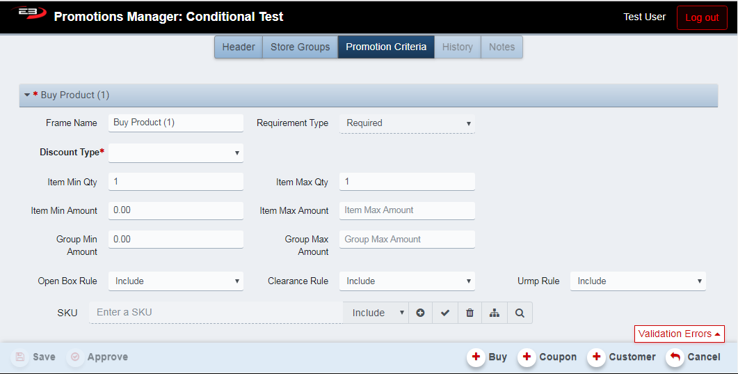This screenshot has height=374, width=738.
Task: Open the Discount Type dropdown
Action: tap(176, 153)
